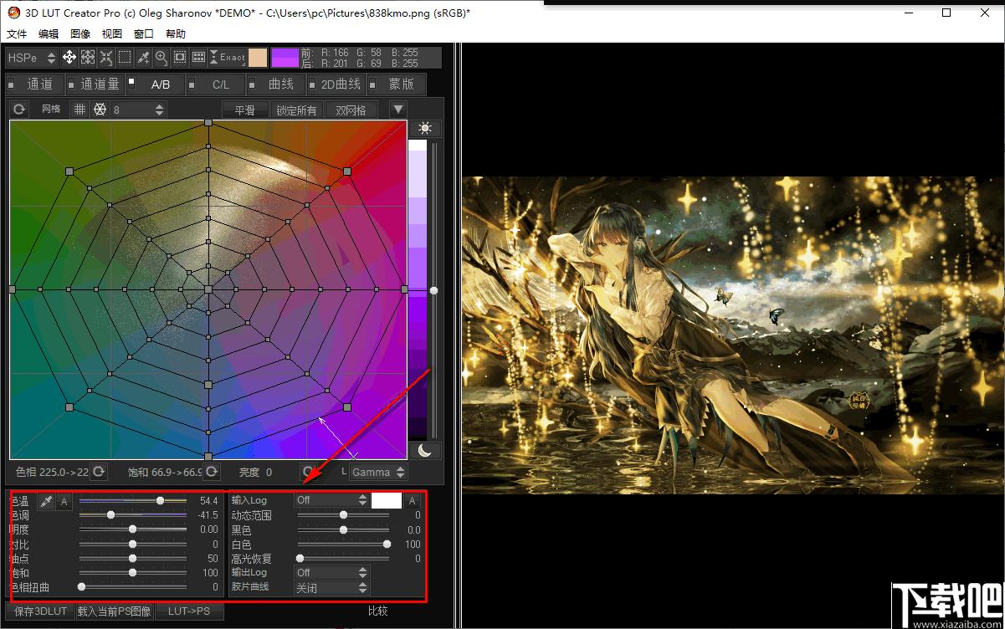
Task: Open the 输出Log Off dropdown
Action: click(331, 572)
